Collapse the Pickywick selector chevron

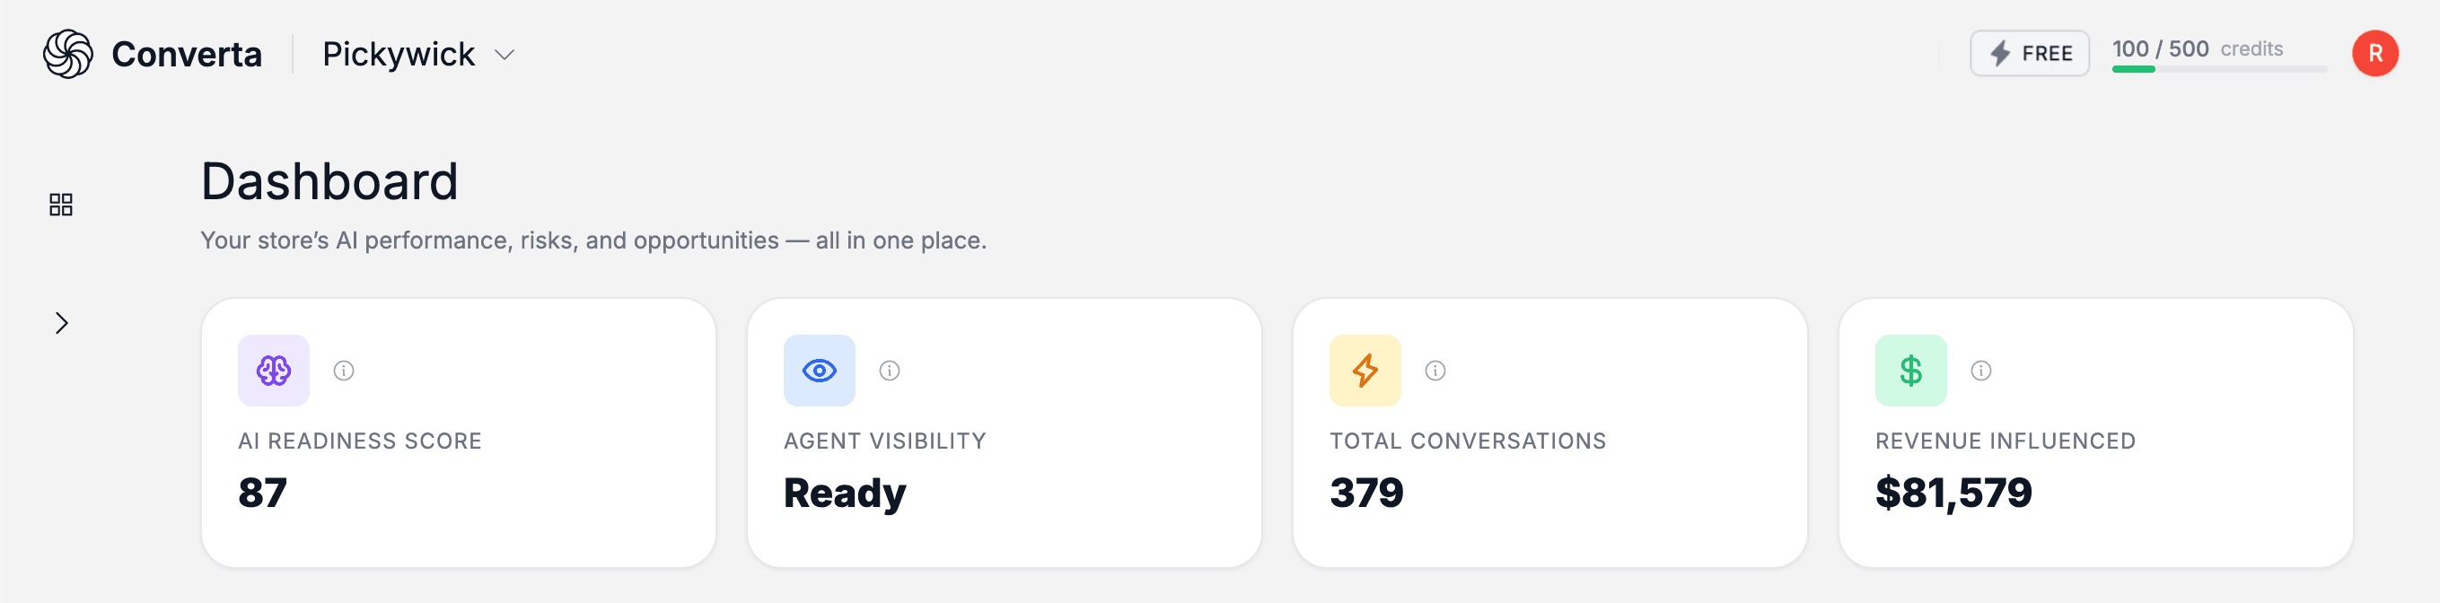[x=503, y=55]
